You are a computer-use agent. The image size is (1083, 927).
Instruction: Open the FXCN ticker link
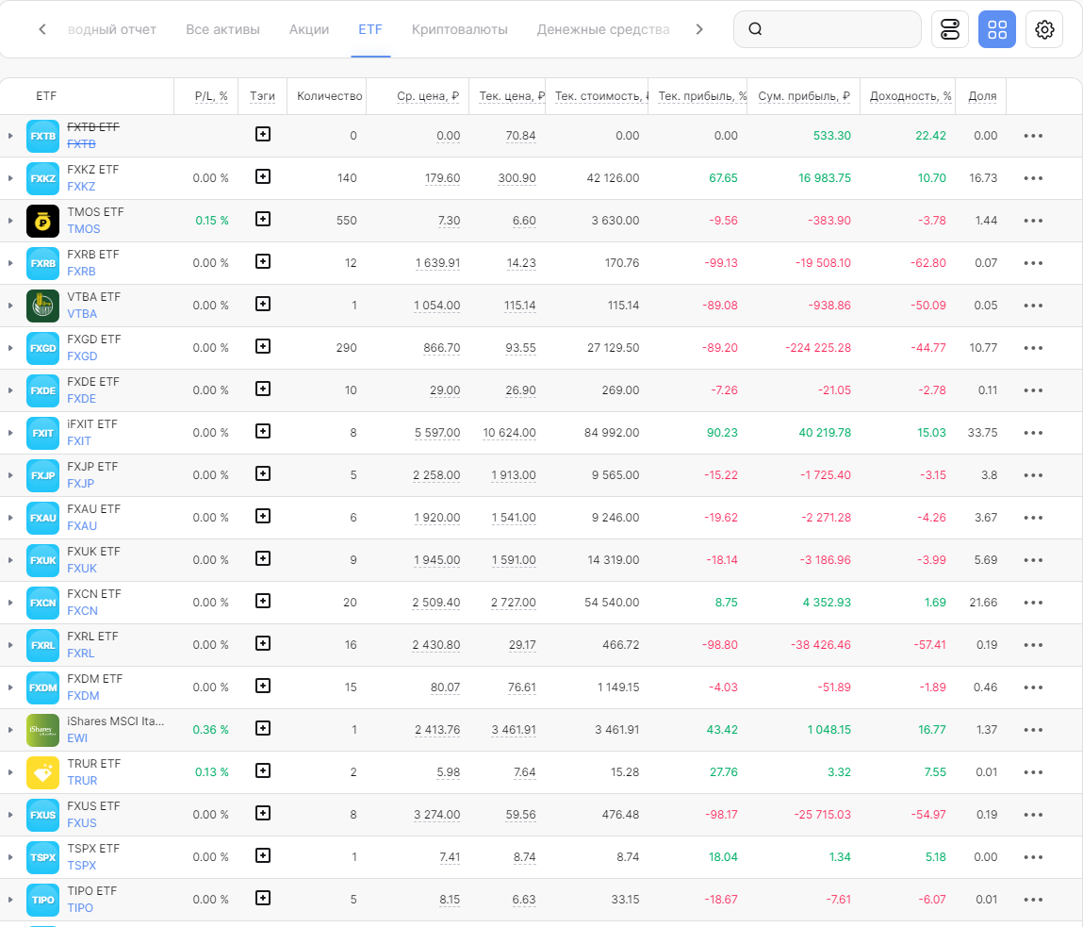[x=82, y=611]
